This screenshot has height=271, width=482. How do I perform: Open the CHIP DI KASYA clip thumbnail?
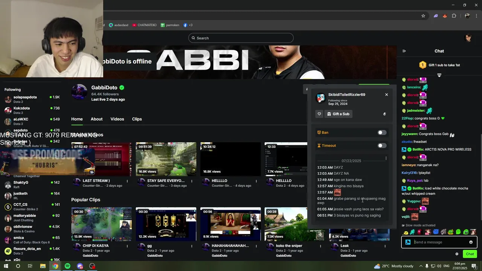[x=102, y=224]
